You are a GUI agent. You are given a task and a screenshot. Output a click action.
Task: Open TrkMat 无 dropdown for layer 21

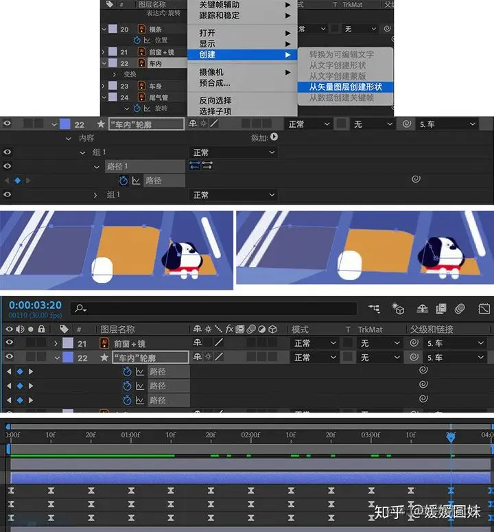380,343
